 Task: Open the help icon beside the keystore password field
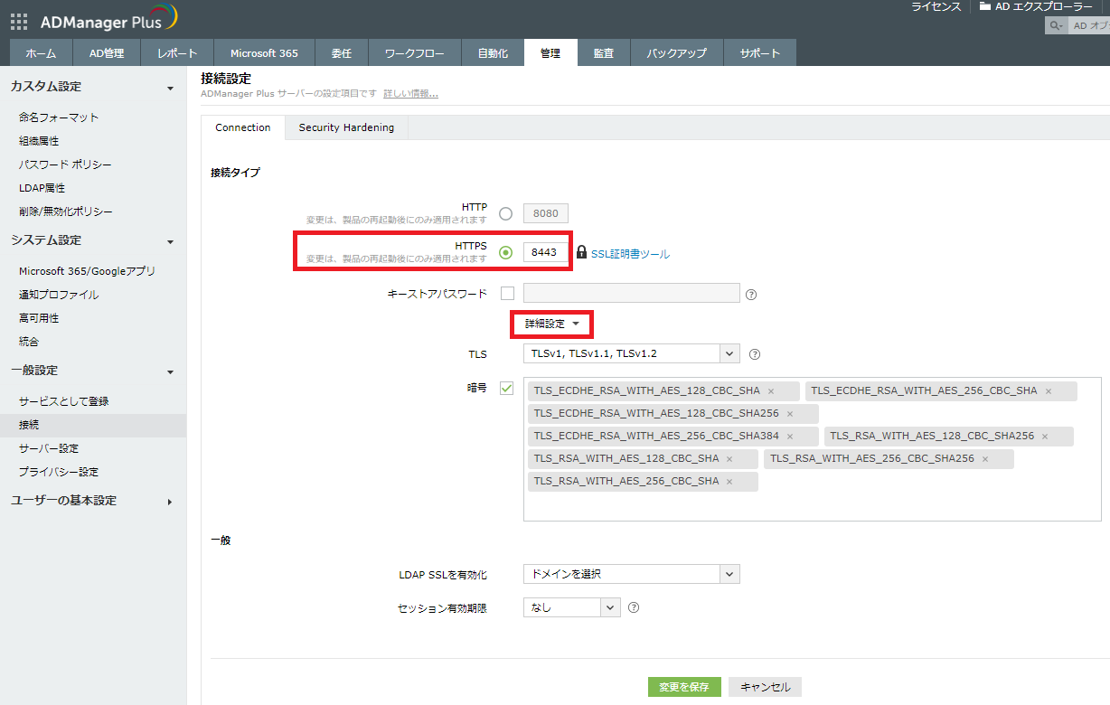point(750,294)
